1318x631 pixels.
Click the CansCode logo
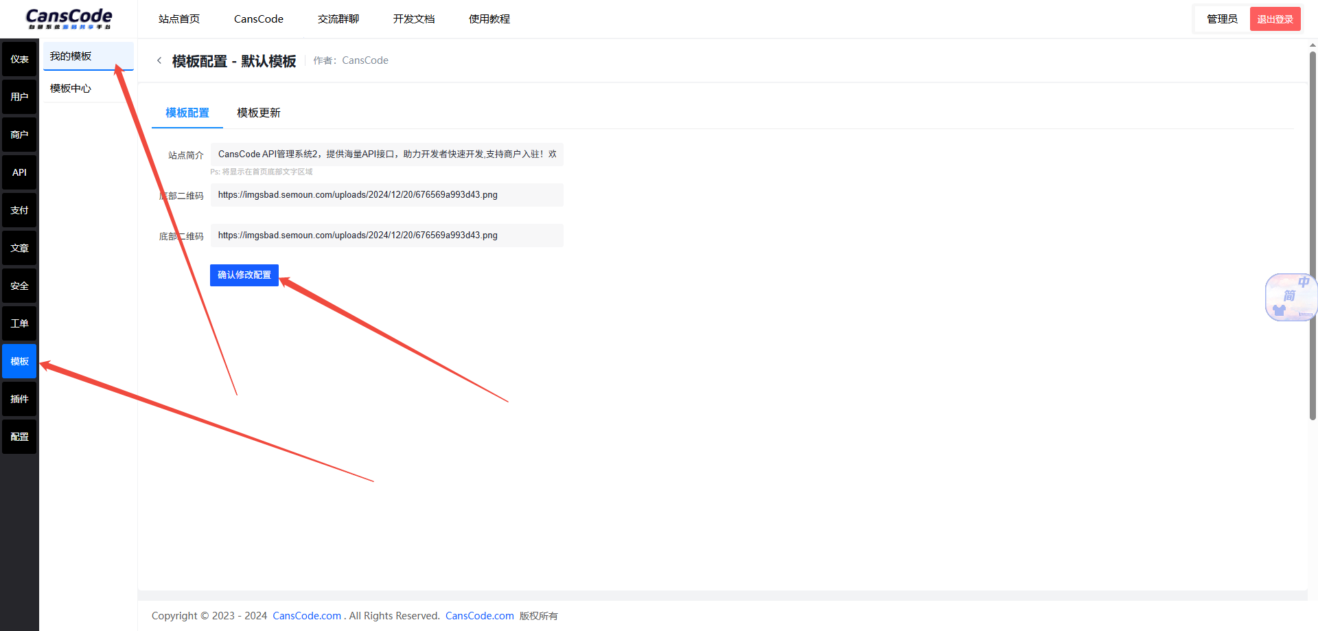(69, 19)
